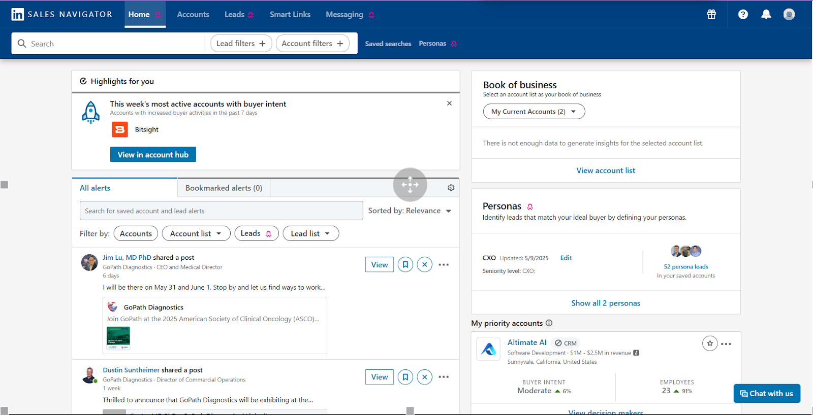Viewport: 813px width, 415px height.
Task: Open Saved searches
Action: point(388,44)
